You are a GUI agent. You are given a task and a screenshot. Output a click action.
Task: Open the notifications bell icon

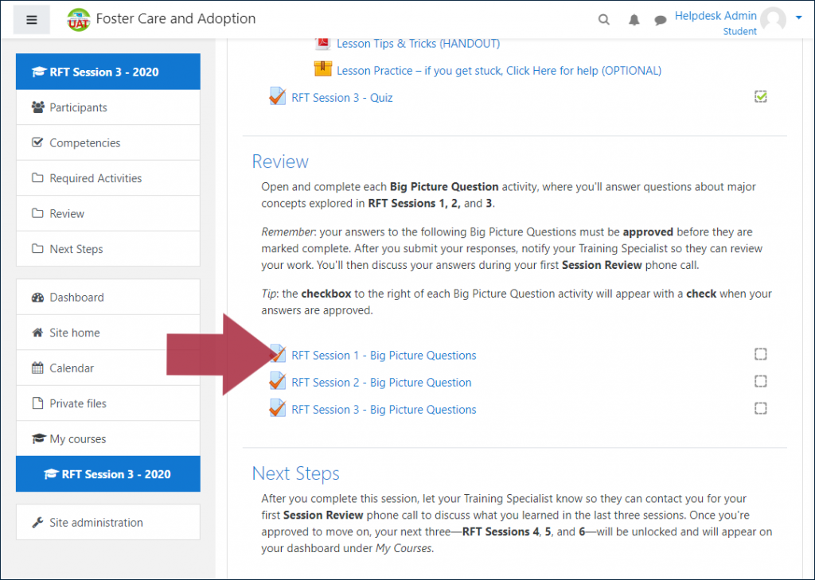[x=634, y=20]
